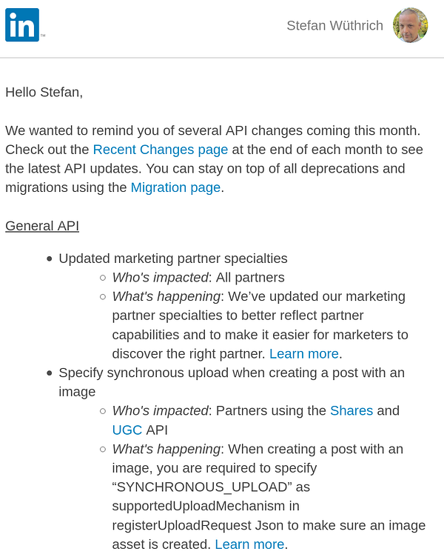The height and width of the screenshot is (557, 444).
Task: Visit the UGC API link
Action: (127, 430)
